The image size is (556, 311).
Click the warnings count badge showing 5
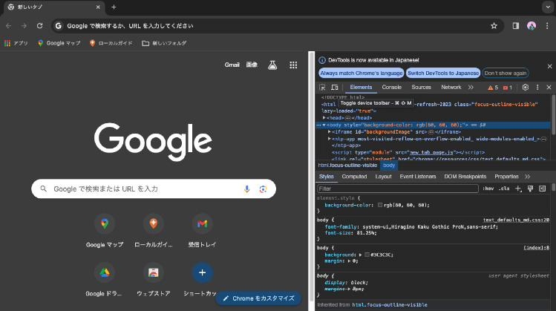(x=493, y=88)
